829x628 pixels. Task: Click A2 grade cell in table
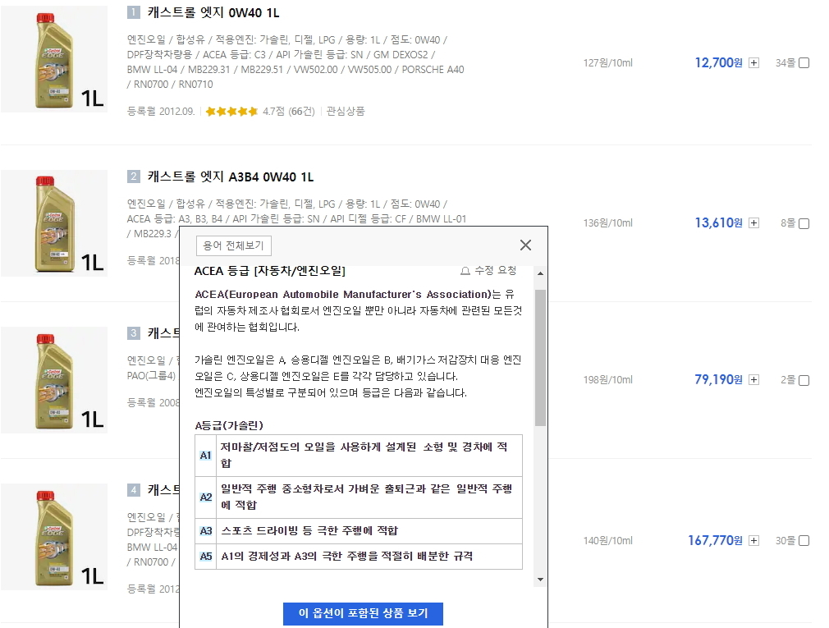206,497
